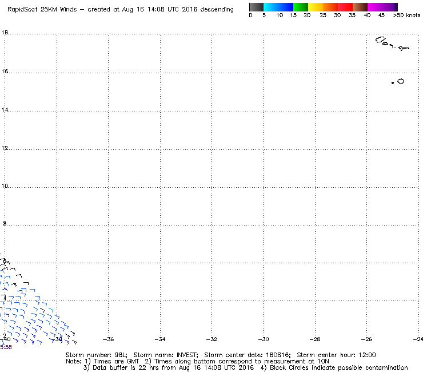Click note 1, 'Times are GMT'

111,362
